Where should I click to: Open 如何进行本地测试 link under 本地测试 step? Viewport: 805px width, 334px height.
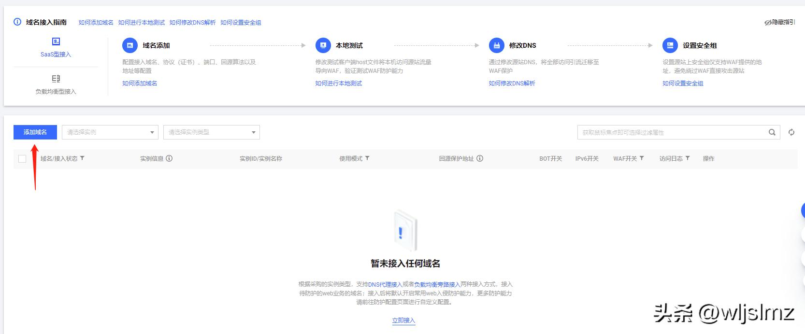coord(338,83)
